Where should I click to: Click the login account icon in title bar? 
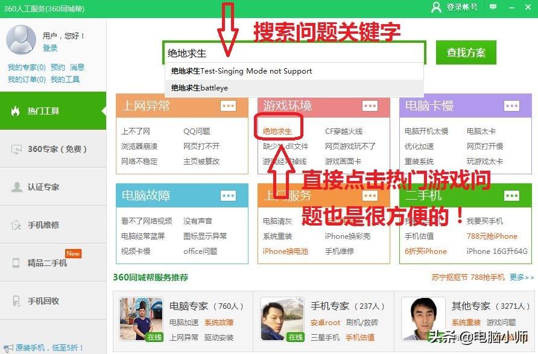[436, 7]
